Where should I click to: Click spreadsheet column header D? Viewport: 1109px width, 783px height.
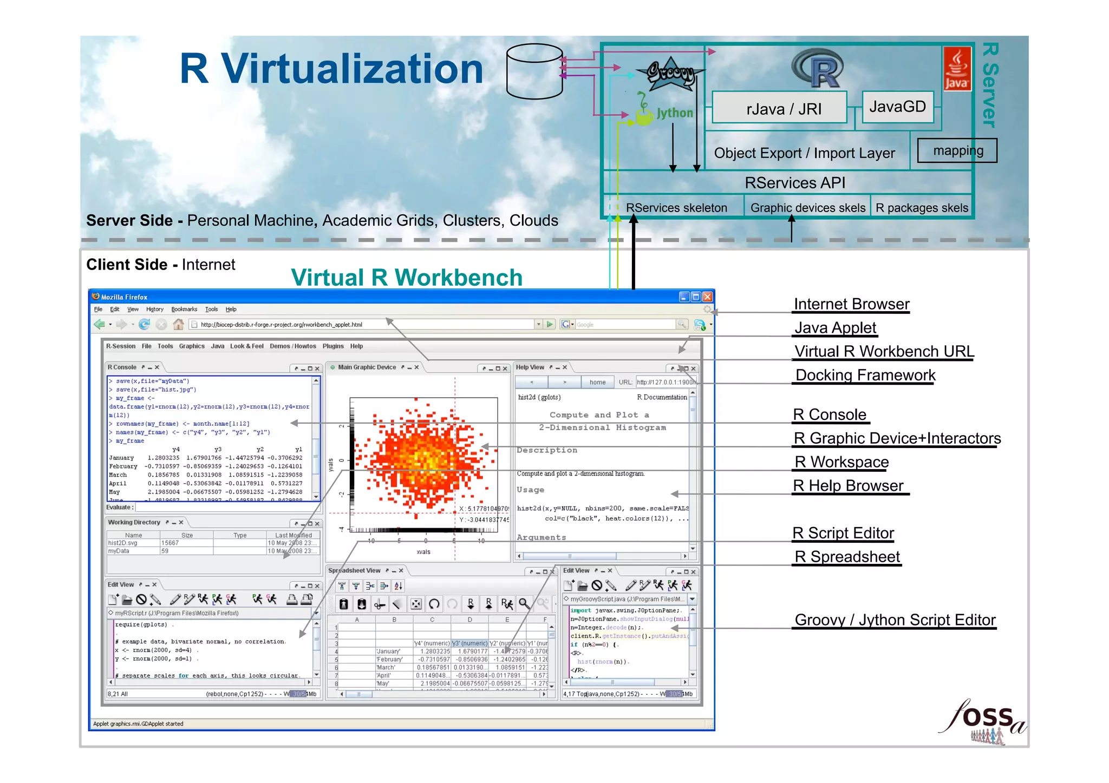pyautogui.click(x=469, y=620)
